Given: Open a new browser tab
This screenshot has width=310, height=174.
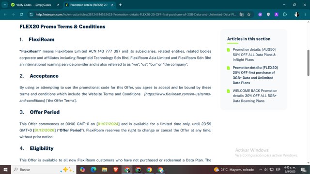Looking at the screenshot, I should (x=120, y=5).
